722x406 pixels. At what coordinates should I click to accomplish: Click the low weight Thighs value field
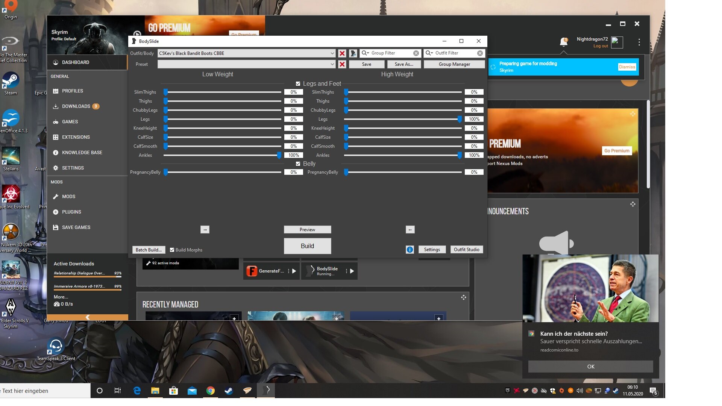(294, 101)
